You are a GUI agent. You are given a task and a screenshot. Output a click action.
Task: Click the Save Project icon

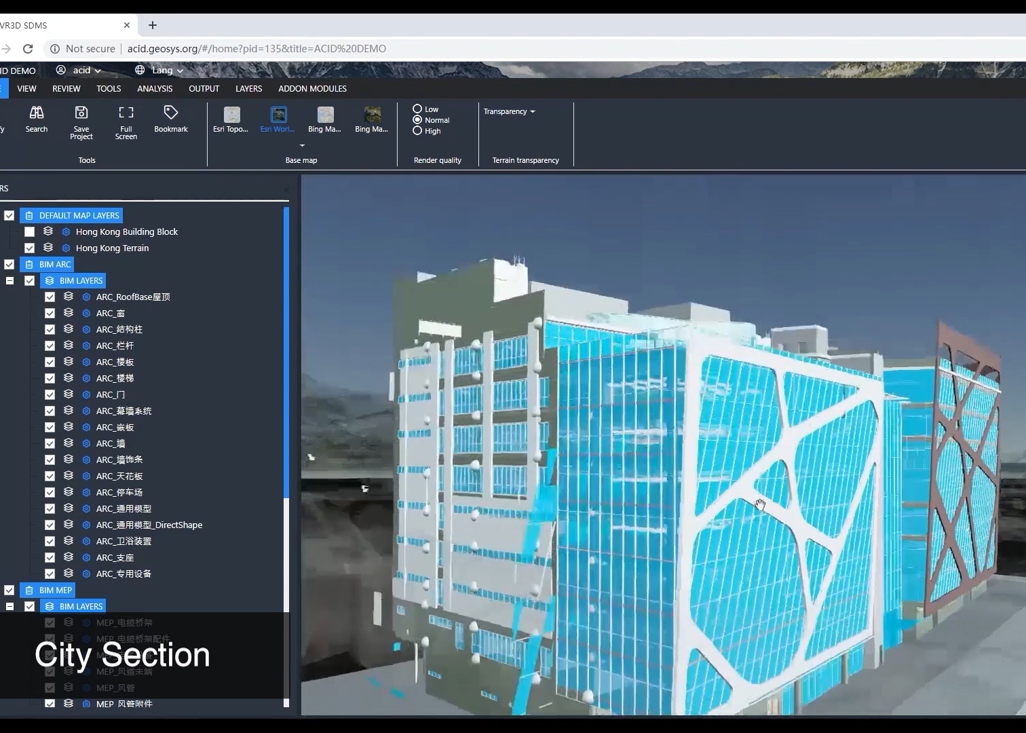pyautogui.click(x=81, y=113)
